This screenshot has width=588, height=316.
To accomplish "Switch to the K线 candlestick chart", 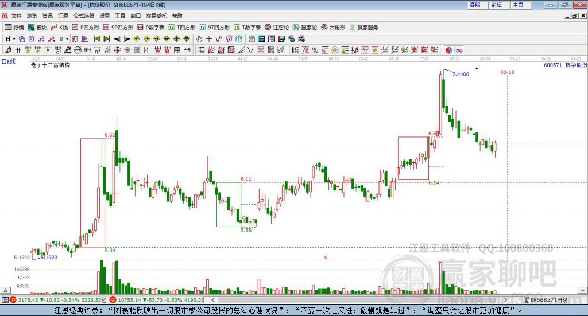I will tap(59, 28).
